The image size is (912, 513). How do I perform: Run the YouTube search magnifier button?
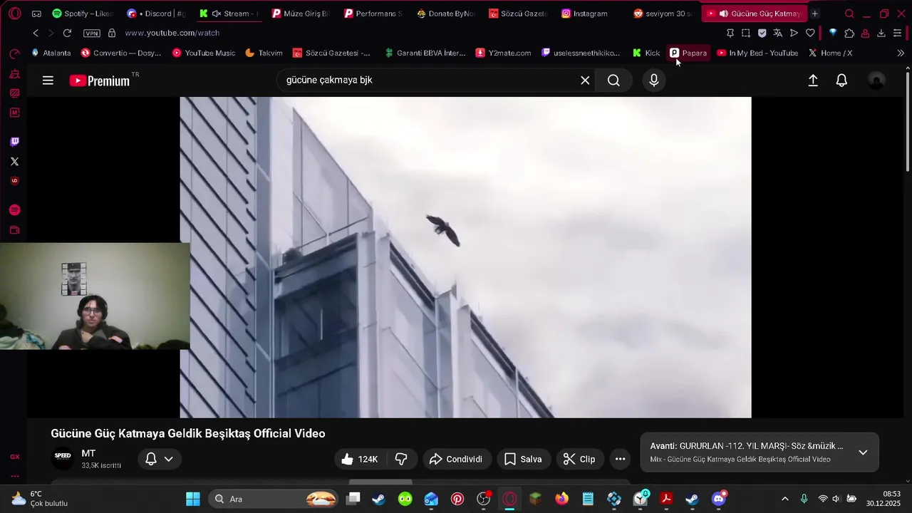613,81
